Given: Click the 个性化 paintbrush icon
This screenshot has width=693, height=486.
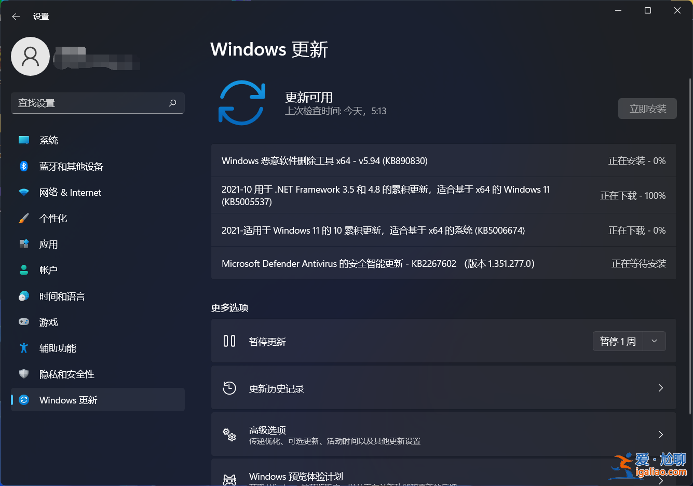Looking at the screenshot, I should pyautogui.click(x=23, y=218).
